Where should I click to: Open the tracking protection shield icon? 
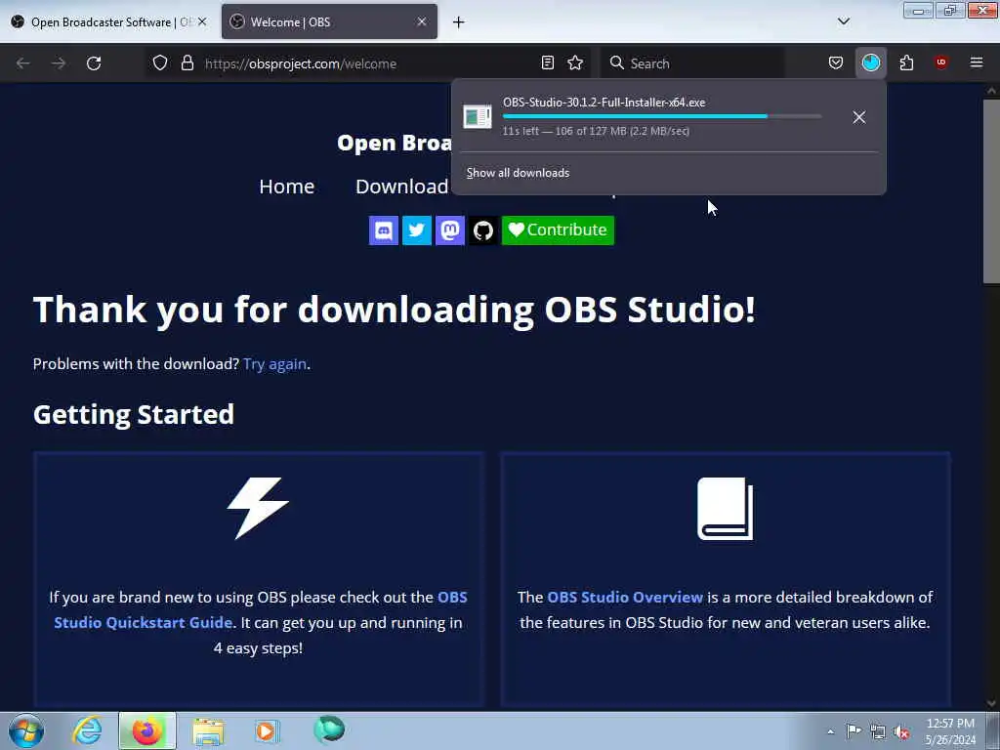(160, 63)
